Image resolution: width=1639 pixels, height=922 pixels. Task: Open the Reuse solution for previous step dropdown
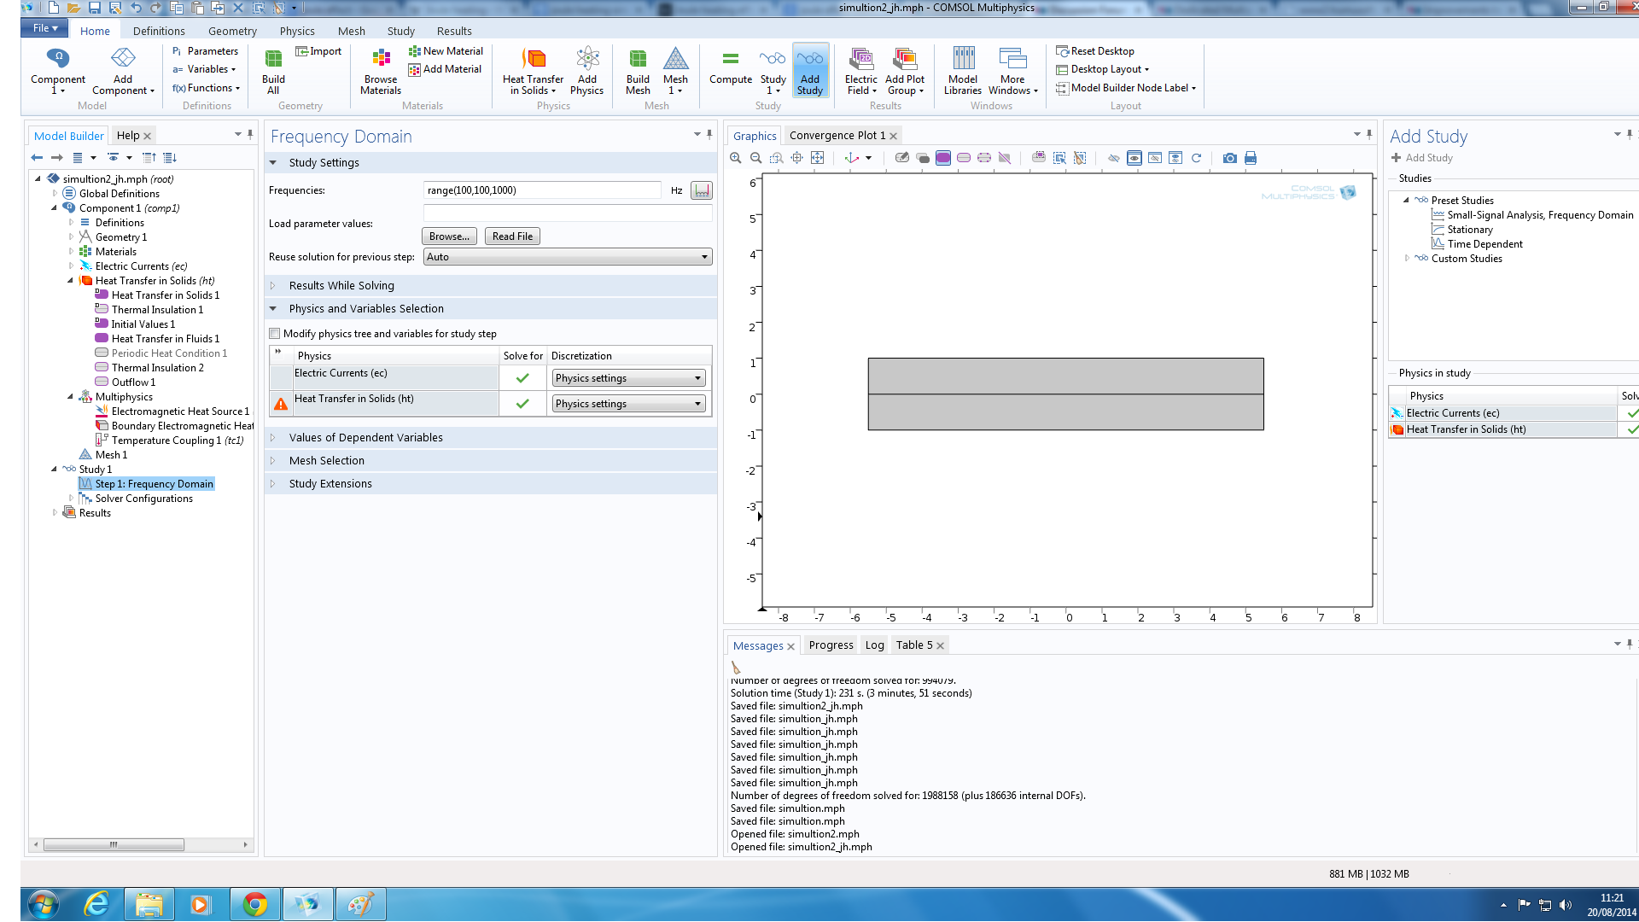[568, 257]
